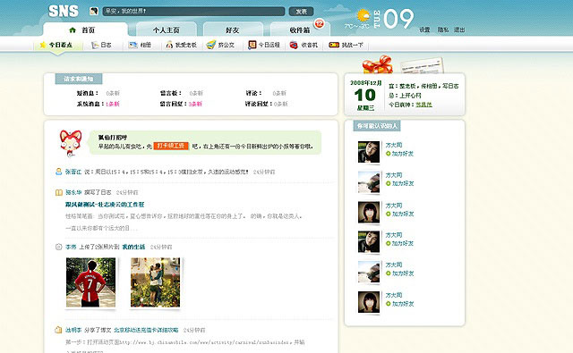Image resolution: width=573 pixels, height=353 pixels.
Task: Click the first 加为好友 link
Action: pos(399,154)
